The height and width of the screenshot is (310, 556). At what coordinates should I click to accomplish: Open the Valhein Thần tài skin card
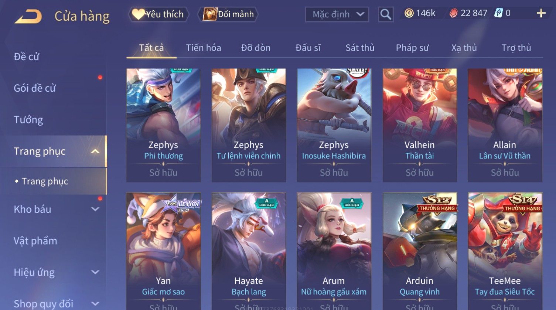pos(420,125)
